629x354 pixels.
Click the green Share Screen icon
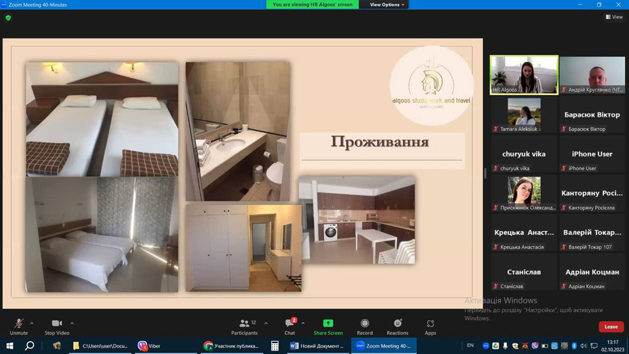click(x=328, y=323)
